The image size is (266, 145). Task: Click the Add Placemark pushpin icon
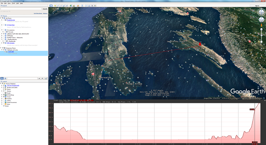point(55,6)
